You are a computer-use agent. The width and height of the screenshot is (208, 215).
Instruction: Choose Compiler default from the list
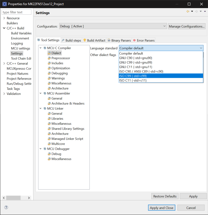point(161,53)
